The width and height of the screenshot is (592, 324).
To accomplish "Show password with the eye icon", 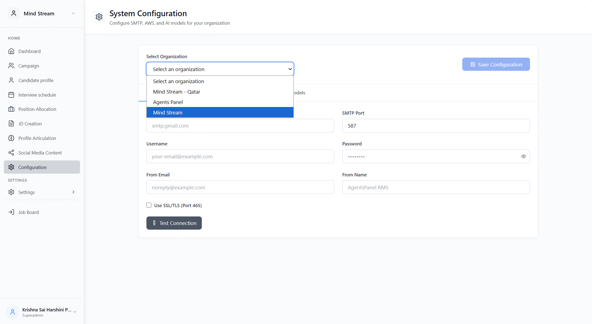I will click(523, 156).
